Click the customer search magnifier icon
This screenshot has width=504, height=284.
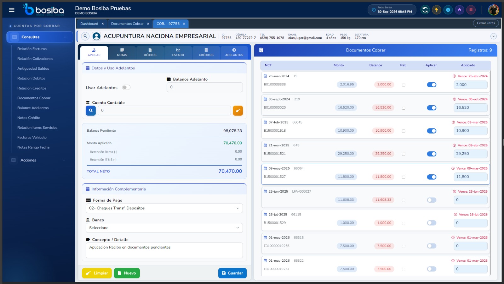[85, 36]
